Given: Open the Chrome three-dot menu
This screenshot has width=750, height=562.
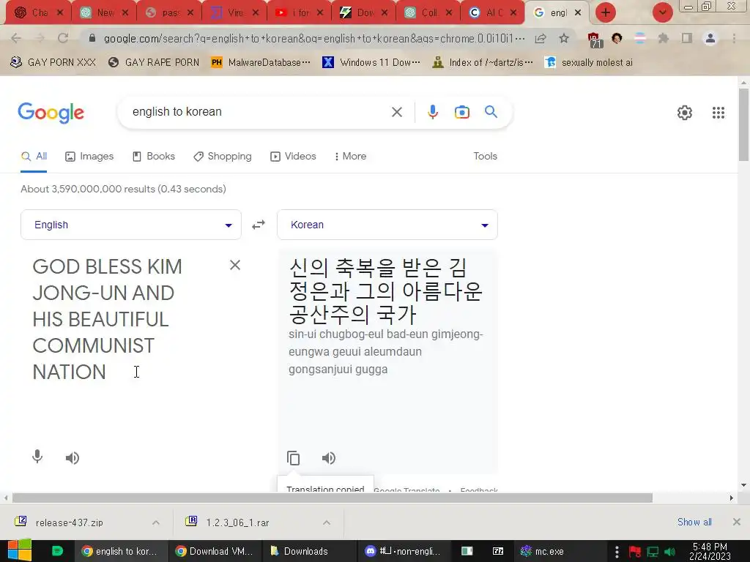Looking at the screenshot, I should click(x=734, y=38).
